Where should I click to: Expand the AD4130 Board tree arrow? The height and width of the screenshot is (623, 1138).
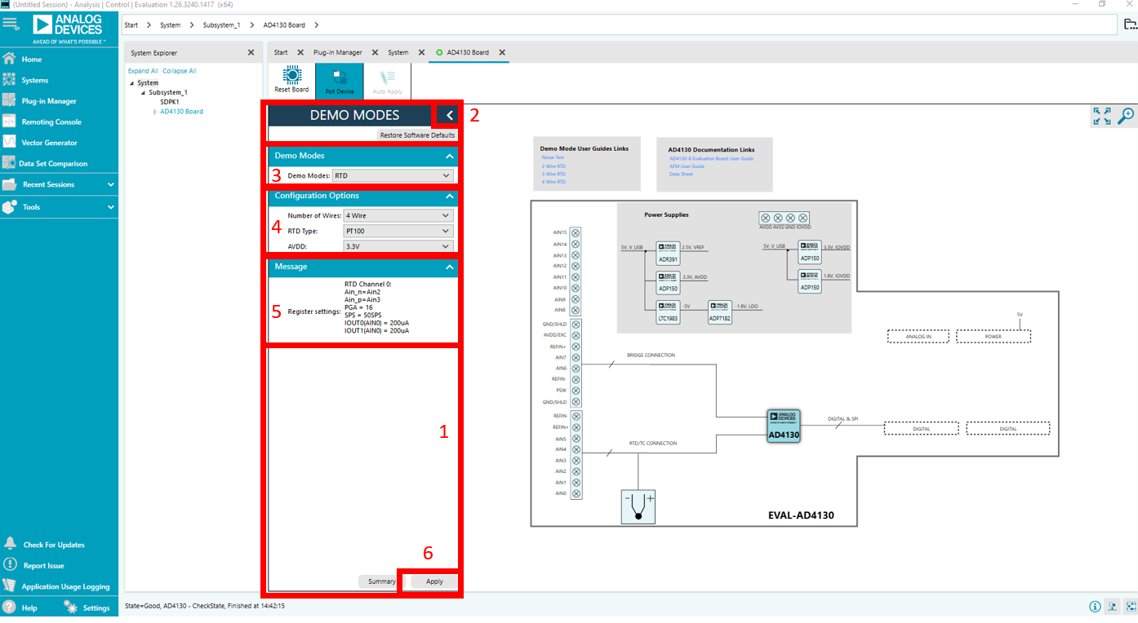[155, 112]
